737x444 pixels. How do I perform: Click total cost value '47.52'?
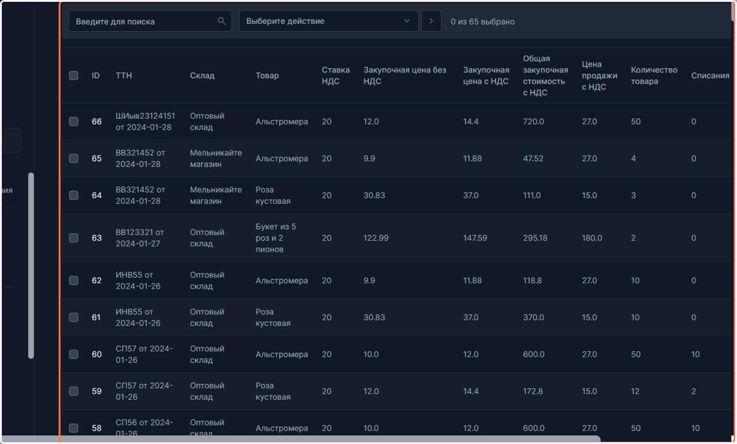click(x=533, y=158)
